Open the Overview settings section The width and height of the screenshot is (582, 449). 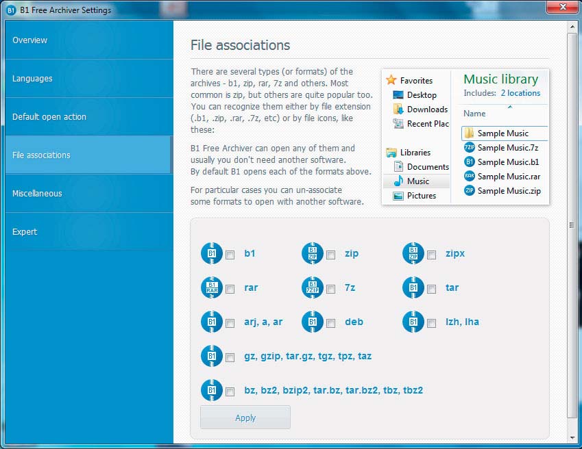89,40
